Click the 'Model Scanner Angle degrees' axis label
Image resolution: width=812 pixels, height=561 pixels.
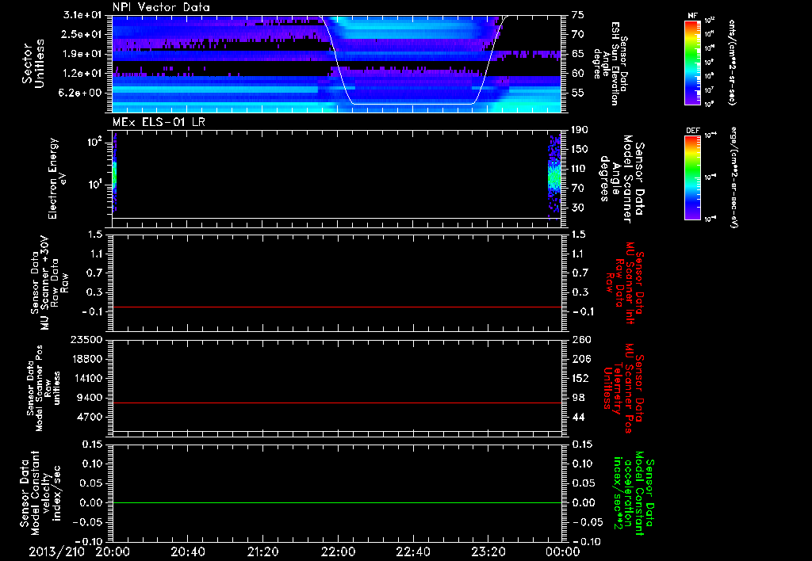pyautogui.click(x=622, y=179)
